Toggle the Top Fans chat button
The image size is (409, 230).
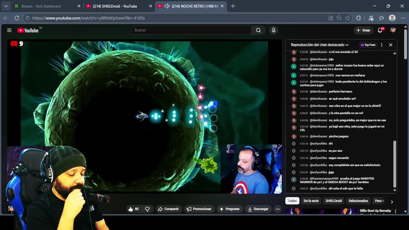(x=368, y=45)
